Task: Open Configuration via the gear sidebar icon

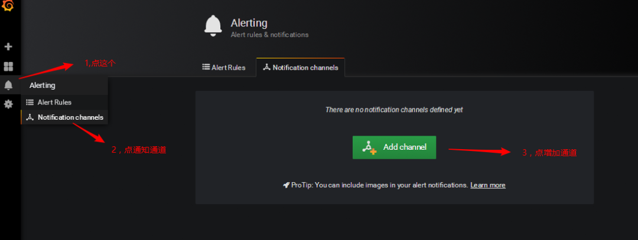Action: tap(8, 104)
